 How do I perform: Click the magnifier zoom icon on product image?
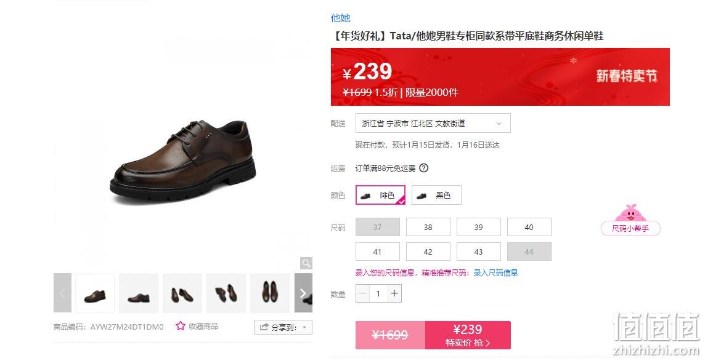pos(306,263)
